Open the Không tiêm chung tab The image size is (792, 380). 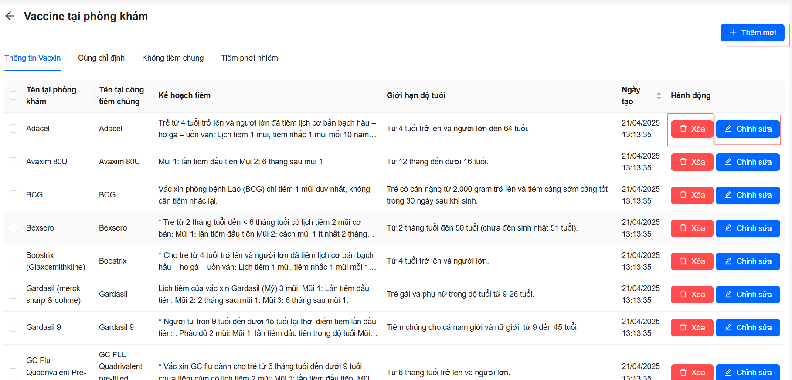[x=173, y=58]
